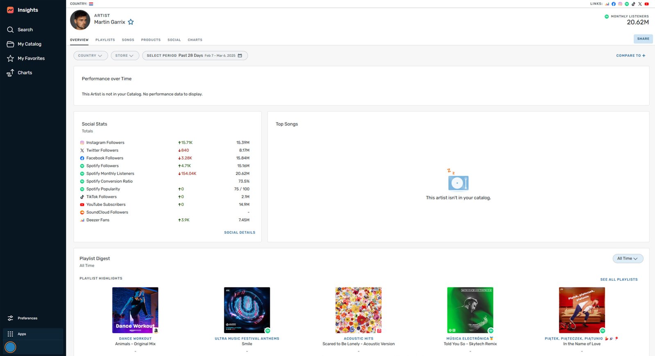Viewport: 655px width, 356px height.
Task: Open the artist's Deezer link icon
Action: point(607,4)
